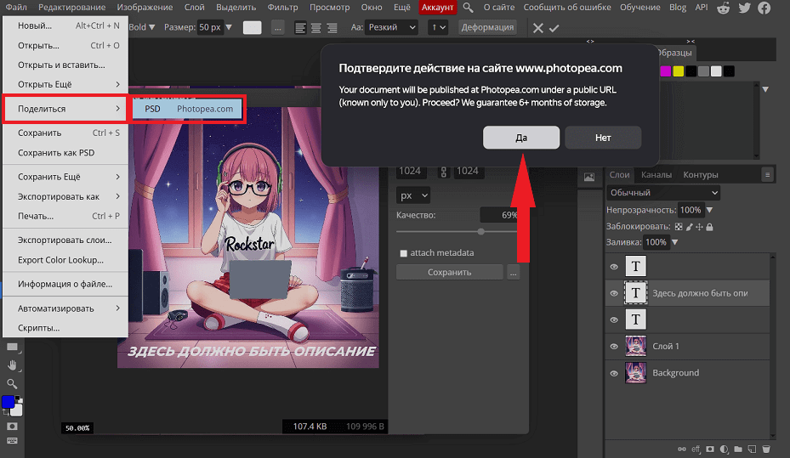Image resolution: width=790 pixels, height=458 pixels.
Task: Switch to the Каналы tab
Action: pyautogui.click(x=656, y=175)
